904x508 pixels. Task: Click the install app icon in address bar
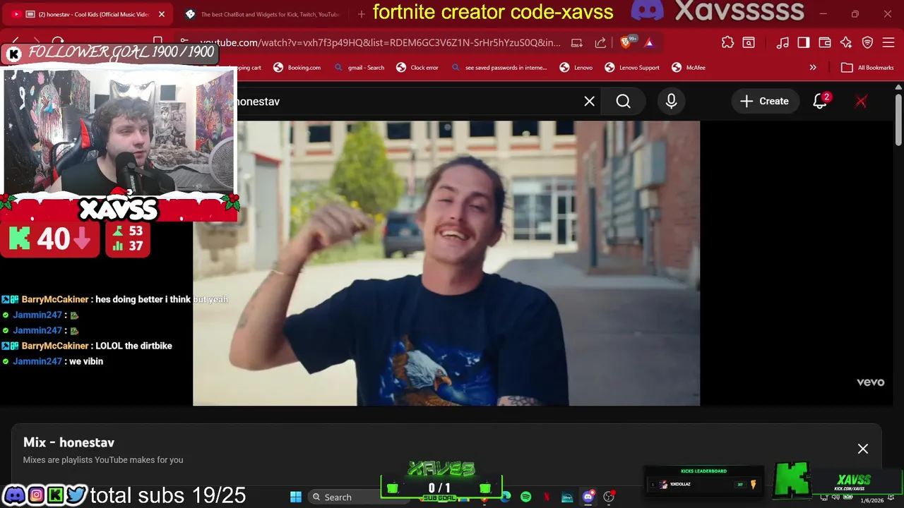tap(577, 43)
